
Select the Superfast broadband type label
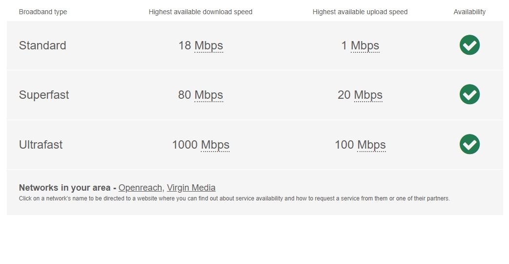(44, 95)
